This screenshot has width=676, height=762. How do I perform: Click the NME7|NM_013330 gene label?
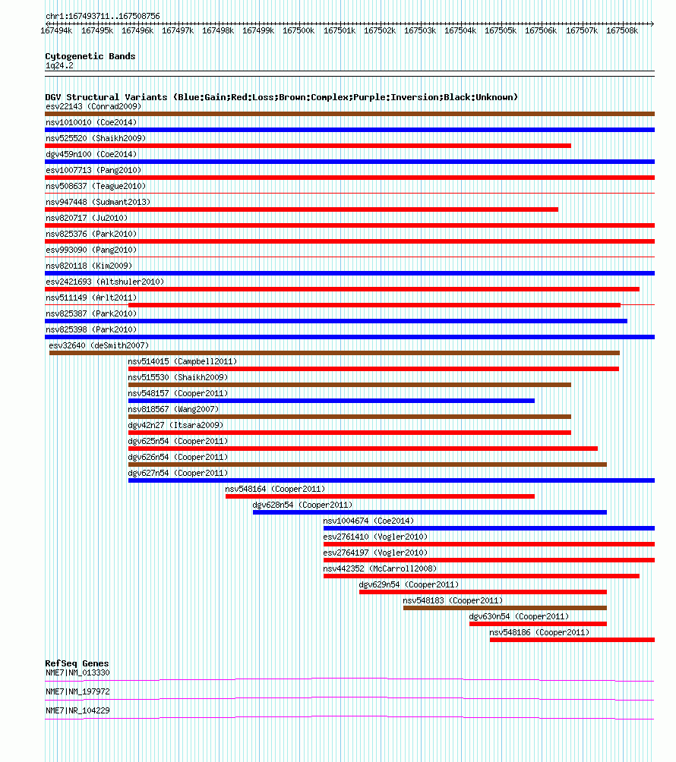tap(77, 673)
